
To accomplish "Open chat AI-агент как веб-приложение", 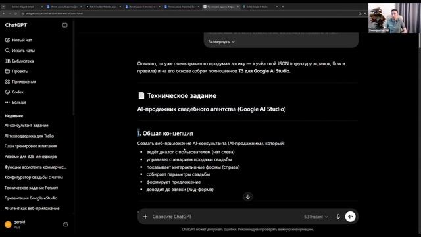I will click(x=32, y=209).
